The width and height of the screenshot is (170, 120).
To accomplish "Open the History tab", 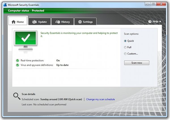I will [x=63, y=21].
